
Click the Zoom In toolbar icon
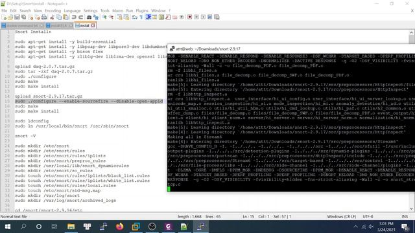tap(104, 17)
